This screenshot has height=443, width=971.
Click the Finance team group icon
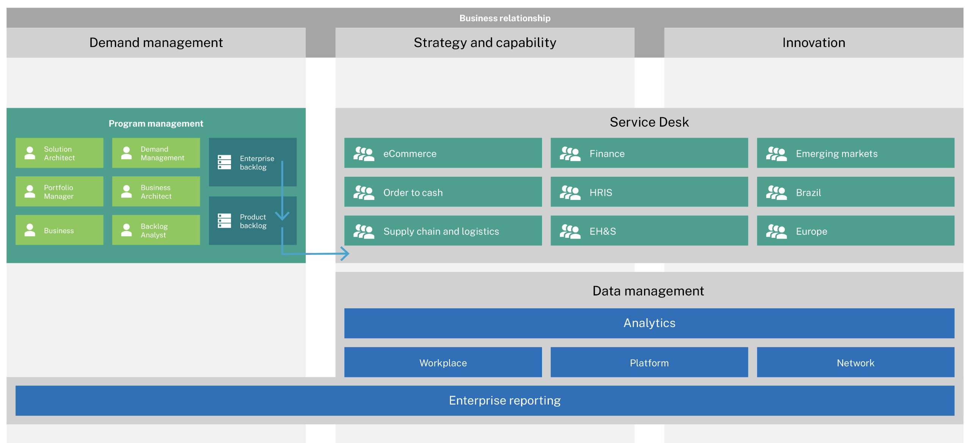click(x=570, y=154)
